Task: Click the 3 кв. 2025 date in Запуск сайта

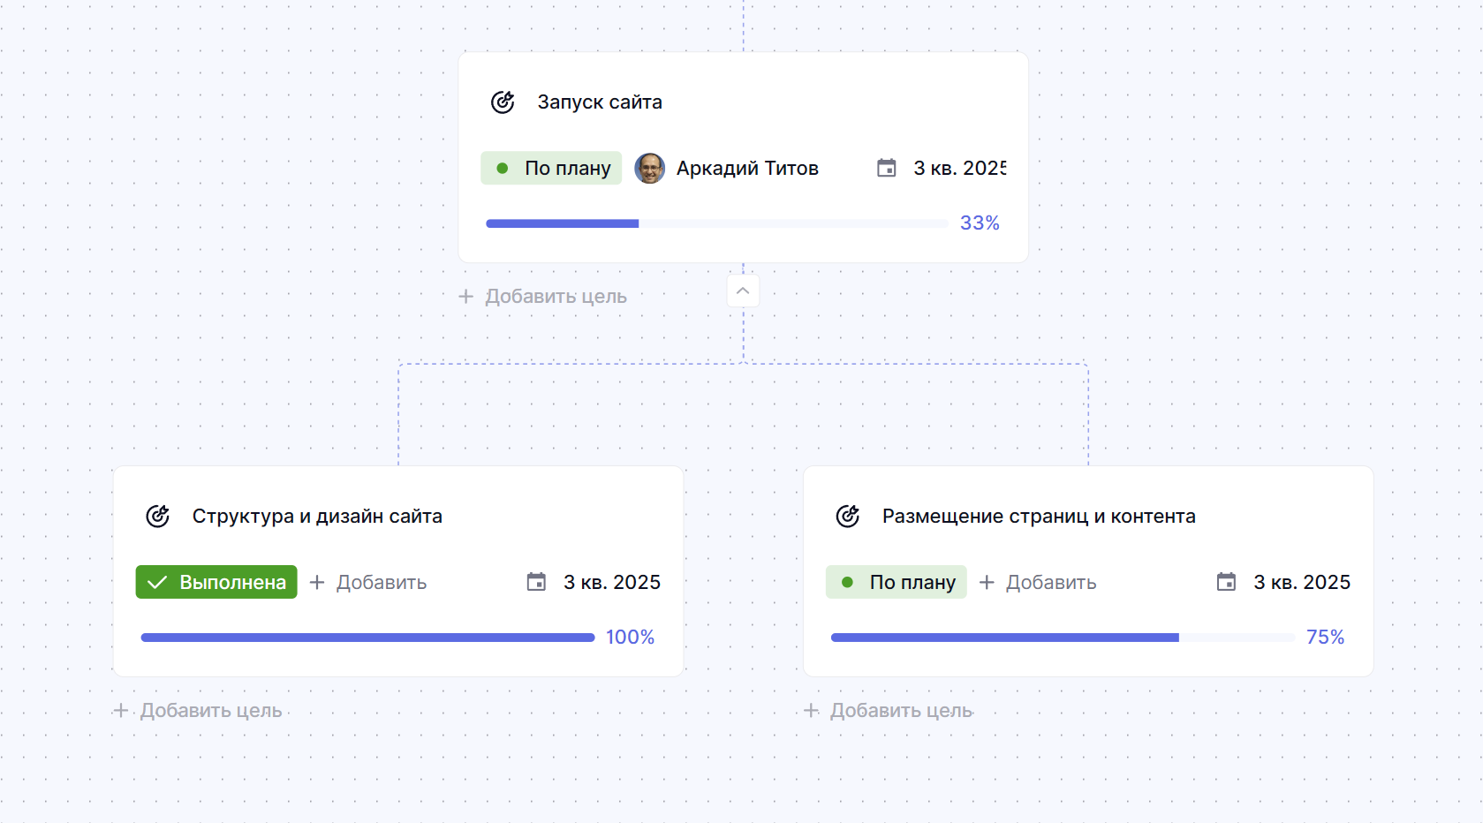Action: (x=959, y=168)
